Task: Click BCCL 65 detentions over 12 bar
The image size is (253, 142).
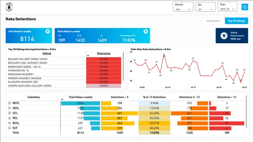Action: [x=227, y=123]
